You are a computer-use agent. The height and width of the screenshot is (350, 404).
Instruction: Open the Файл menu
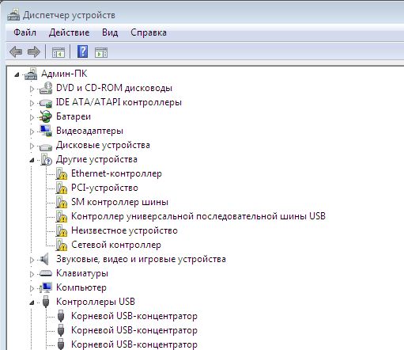coord(25,32)
